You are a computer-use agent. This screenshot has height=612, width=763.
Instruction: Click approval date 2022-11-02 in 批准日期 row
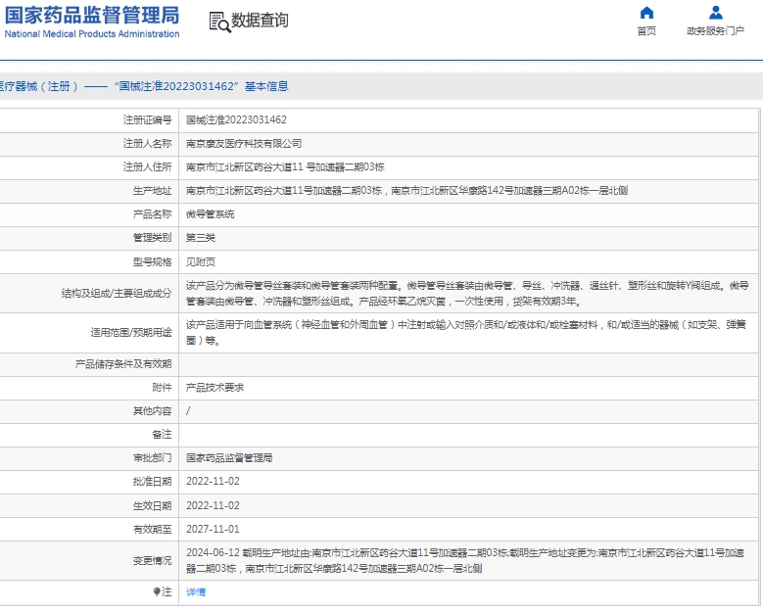213,481
